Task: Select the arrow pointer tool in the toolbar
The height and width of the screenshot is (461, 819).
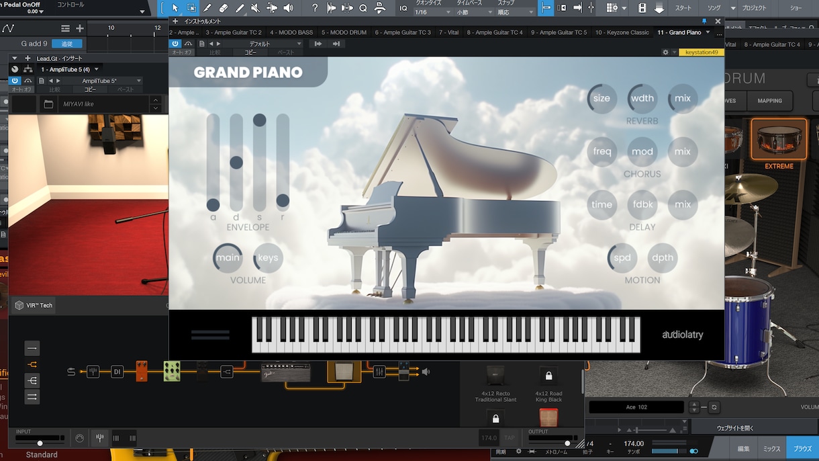Action: (x=175, y=8)
